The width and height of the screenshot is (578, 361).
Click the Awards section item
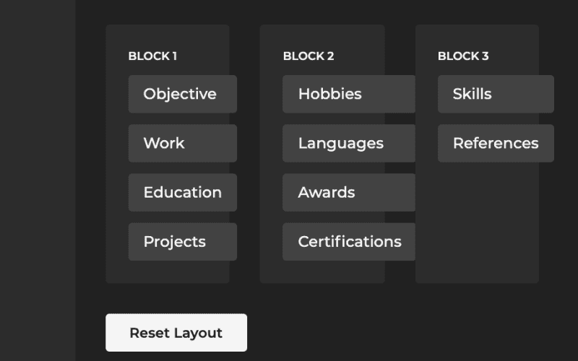(348, 192)
